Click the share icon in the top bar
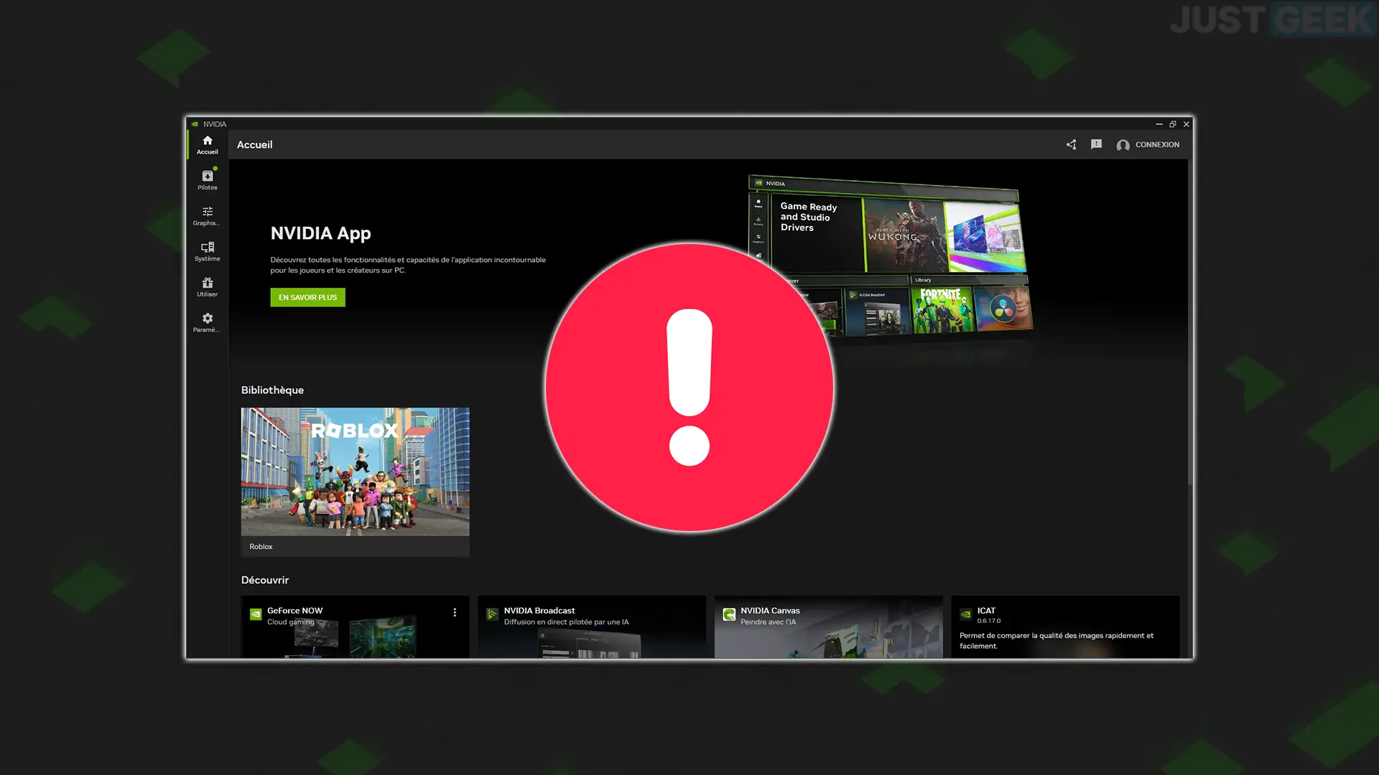1379x775 pixels. point(1070,145)
